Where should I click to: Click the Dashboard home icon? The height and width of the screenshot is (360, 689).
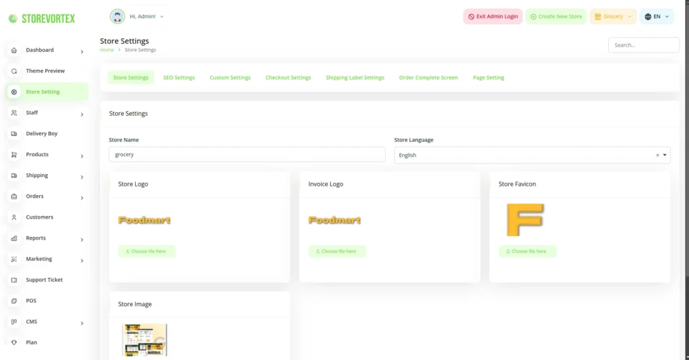coord(14,50)
